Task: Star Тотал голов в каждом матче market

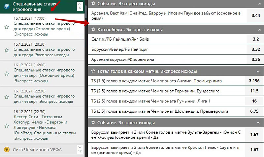Action: (x=93, y=71)
